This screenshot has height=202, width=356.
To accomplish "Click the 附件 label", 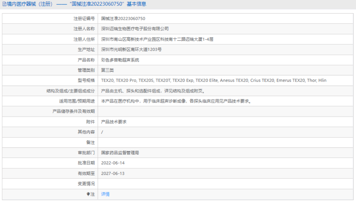I will [90, 122].
